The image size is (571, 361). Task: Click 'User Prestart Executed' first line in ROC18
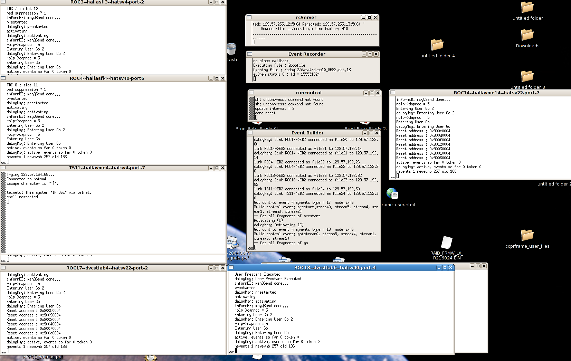click(257, 274)
